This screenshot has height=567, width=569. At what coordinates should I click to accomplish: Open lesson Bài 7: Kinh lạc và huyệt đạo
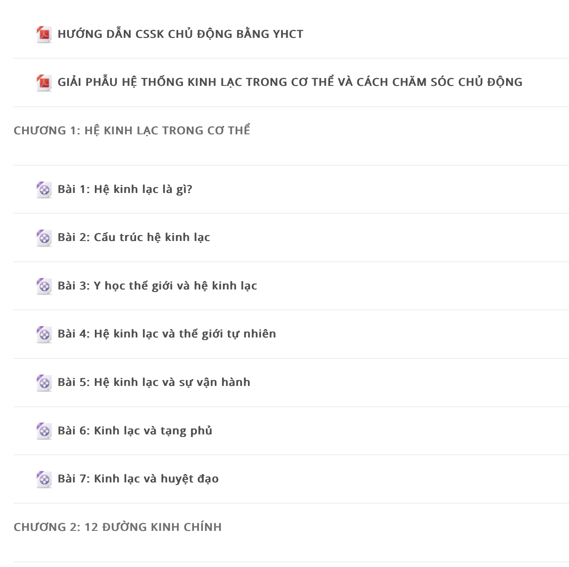click(138, 479)
